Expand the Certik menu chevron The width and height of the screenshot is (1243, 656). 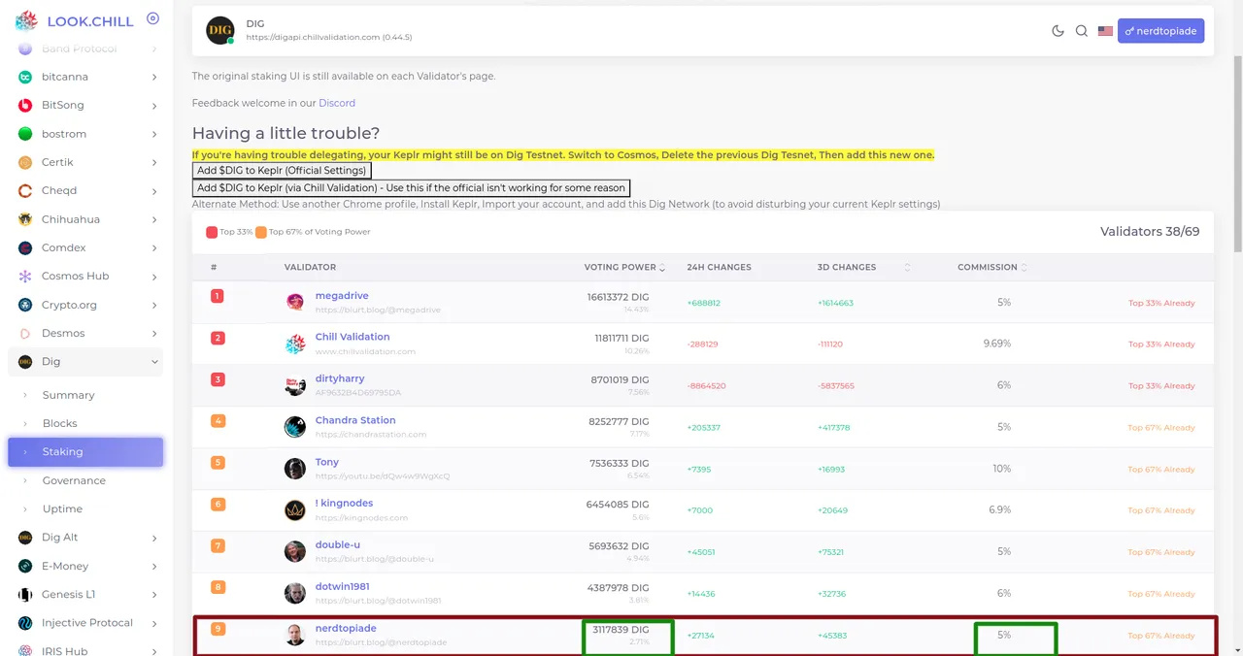[154, 162]
